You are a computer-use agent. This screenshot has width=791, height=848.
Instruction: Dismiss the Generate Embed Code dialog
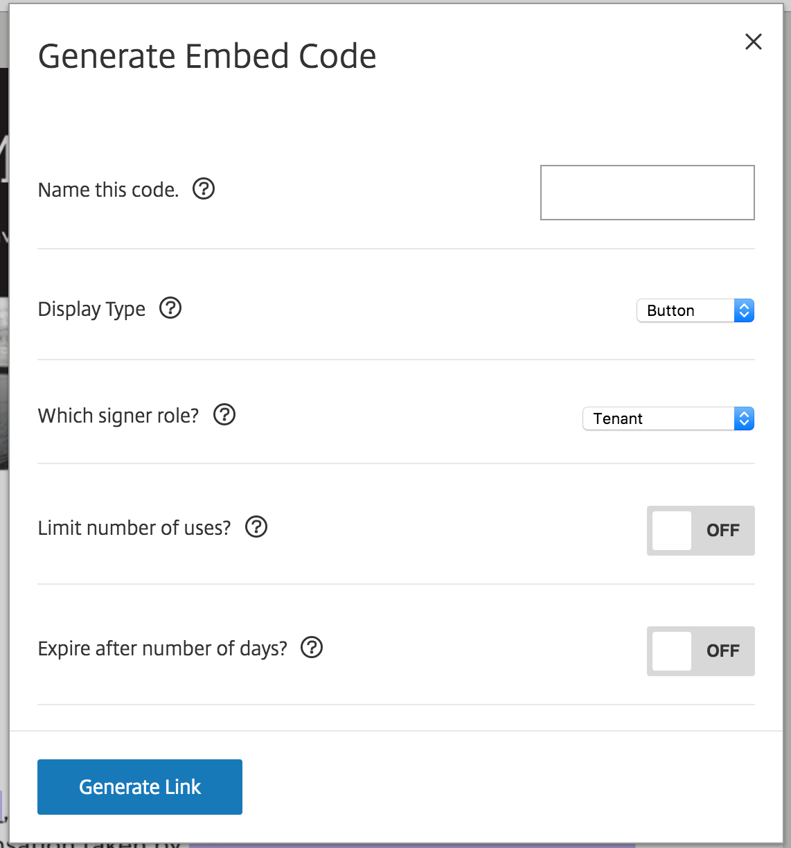pos(753,42)
